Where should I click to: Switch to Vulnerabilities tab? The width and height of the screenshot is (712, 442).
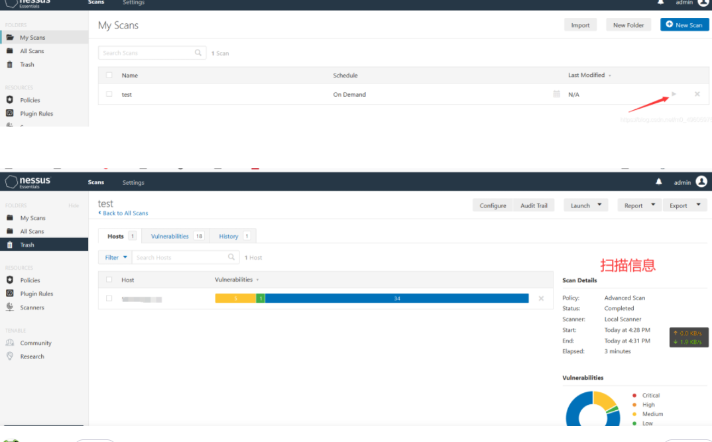coord(176,236)
